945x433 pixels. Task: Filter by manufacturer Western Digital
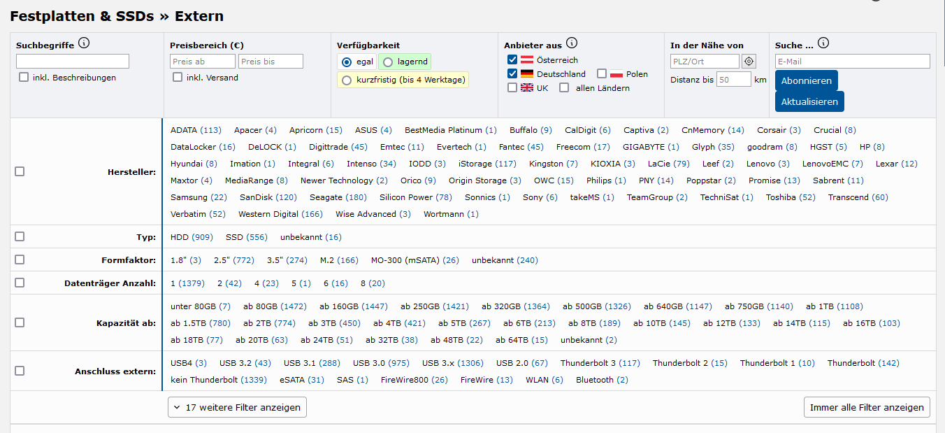pos(280,214)
